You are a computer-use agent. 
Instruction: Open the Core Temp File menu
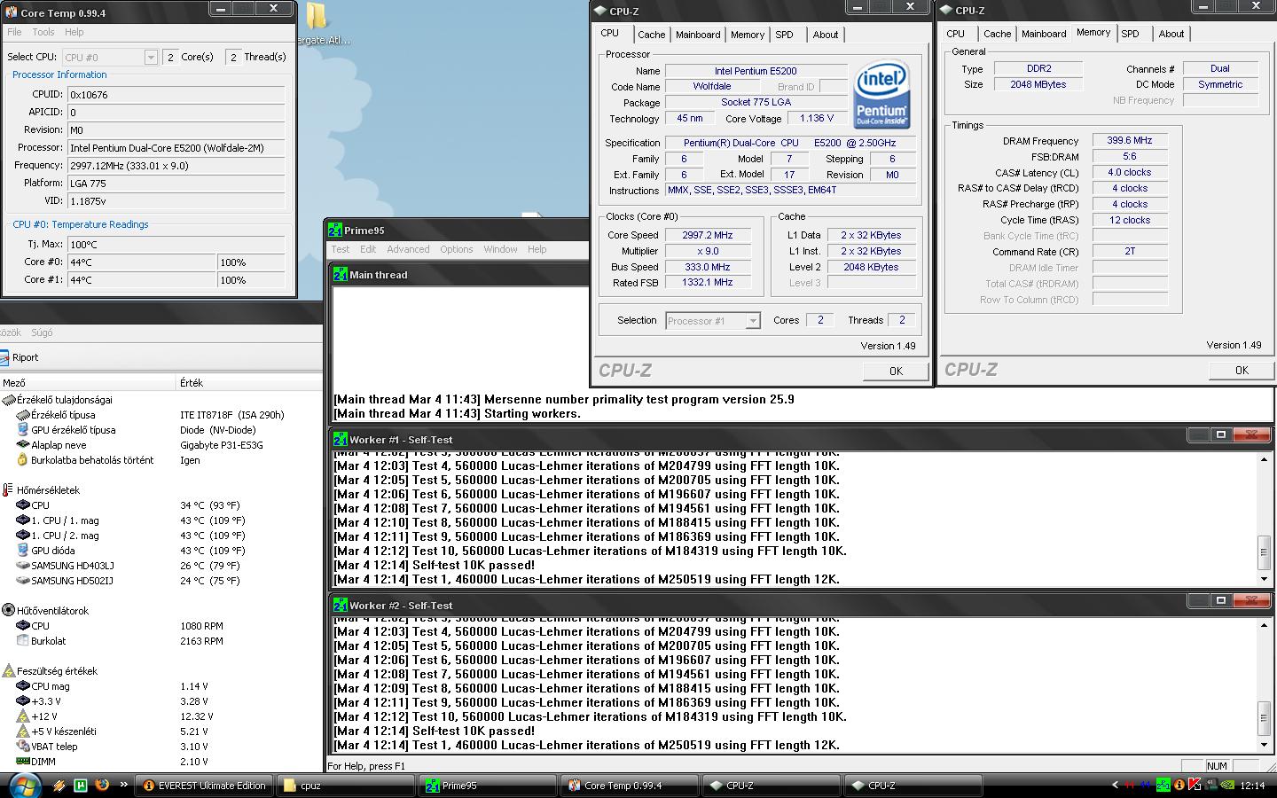point(14,32)
